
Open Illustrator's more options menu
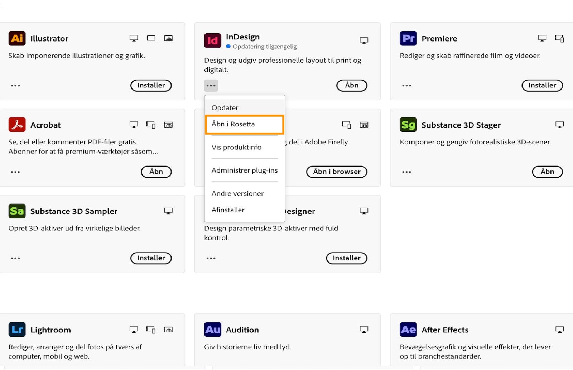point(15,86)
